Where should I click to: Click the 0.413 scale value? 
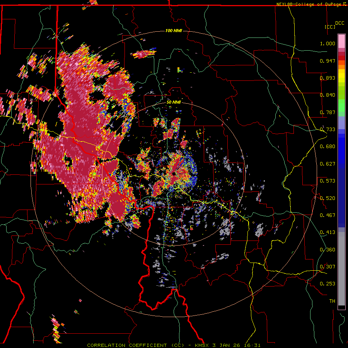click(x=328, y=232)
